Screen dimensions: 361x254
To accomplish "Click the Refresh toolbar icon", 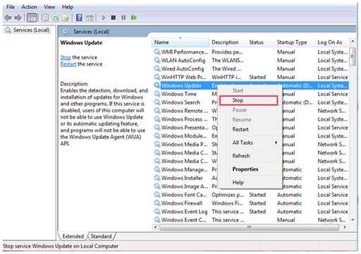I will 56,18.
